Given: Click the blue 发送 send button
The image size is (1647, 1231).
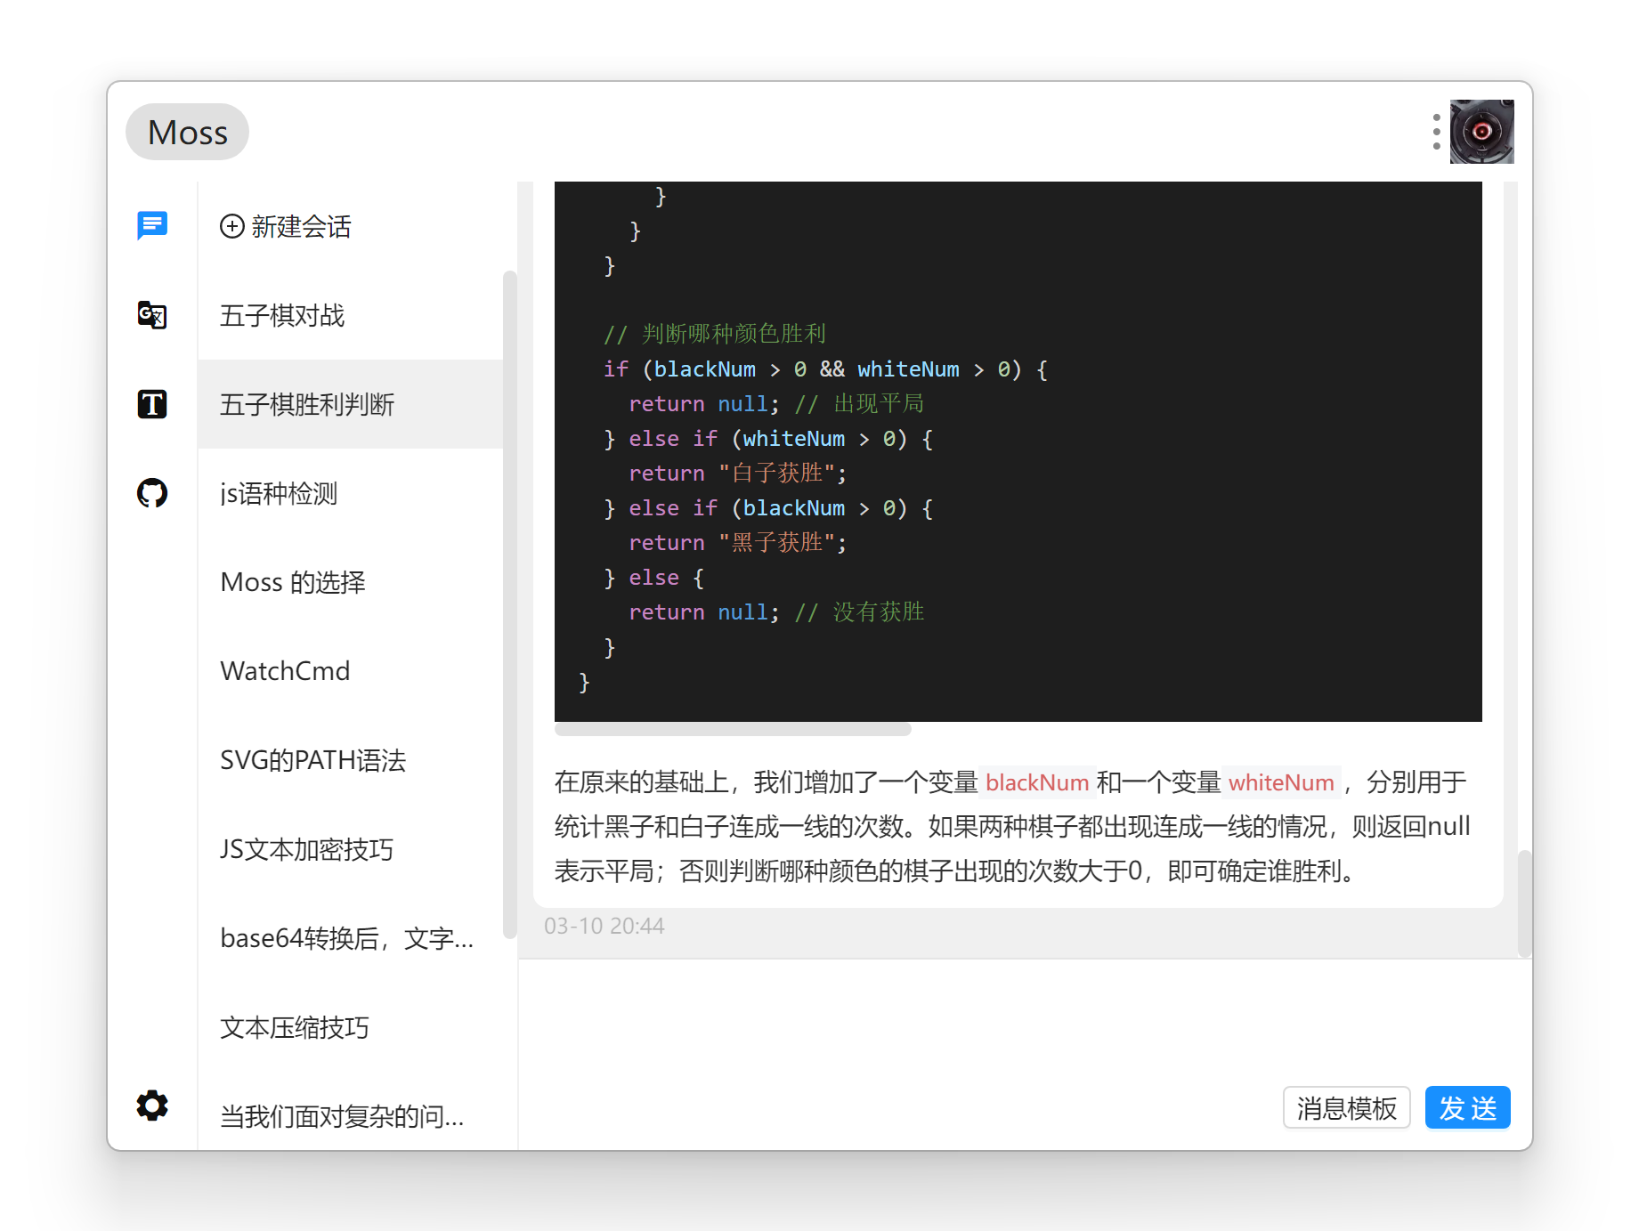Looking at the screenshot, I should pos(1467,1107).
